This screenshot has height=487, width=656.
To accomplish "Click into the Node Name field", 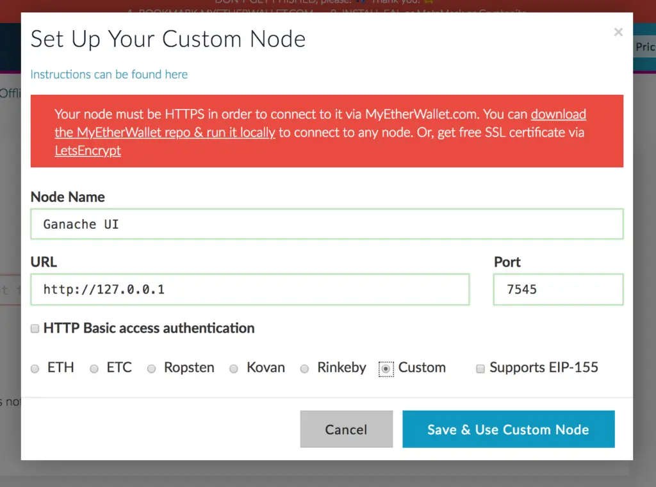I will [327, 224].
